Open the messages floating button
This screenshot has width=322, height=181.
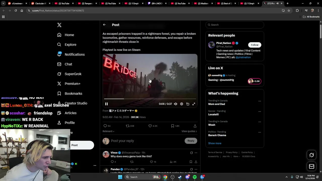pos(311,166)
